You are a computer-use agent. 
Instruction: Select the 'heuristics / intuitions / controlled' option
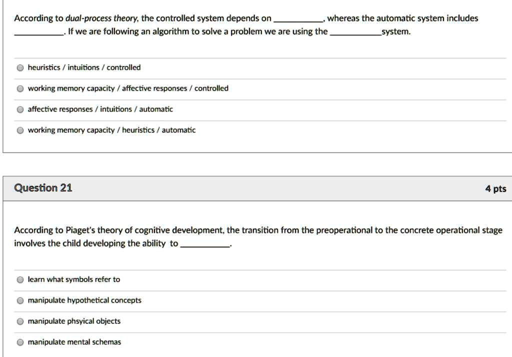[x=20, y=67]
